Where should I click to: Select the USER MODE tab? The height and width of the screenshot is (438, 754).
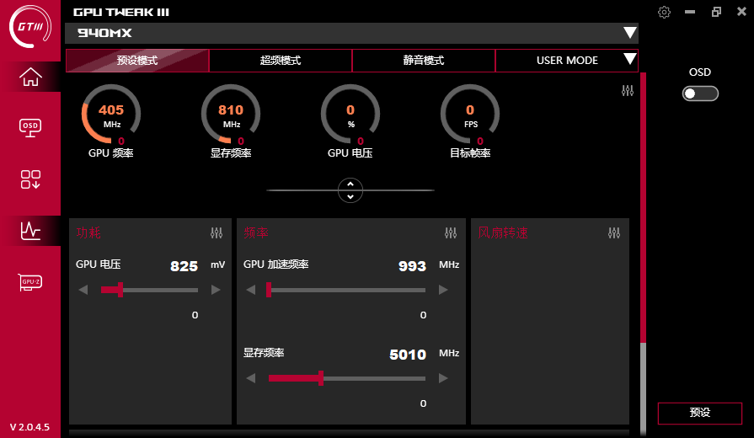(x=566, y=61)
